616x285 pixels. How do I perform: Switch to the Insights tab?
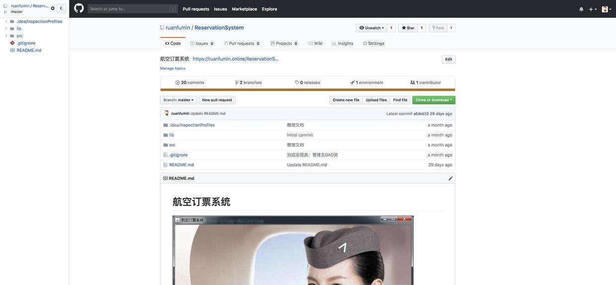pos(343,43)
